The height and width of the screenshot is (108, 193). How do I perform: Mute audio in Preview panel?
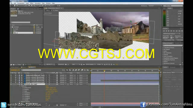click(177, 31)
